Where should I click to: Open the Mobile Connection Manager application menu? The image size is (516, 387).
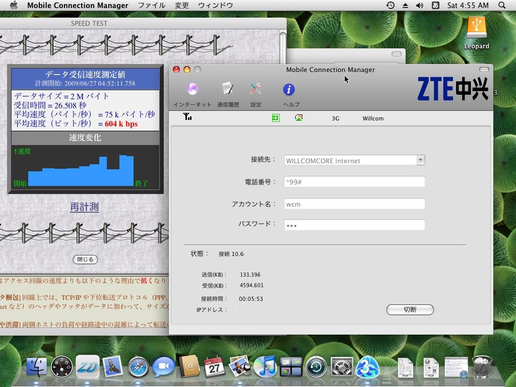[78, 5]
